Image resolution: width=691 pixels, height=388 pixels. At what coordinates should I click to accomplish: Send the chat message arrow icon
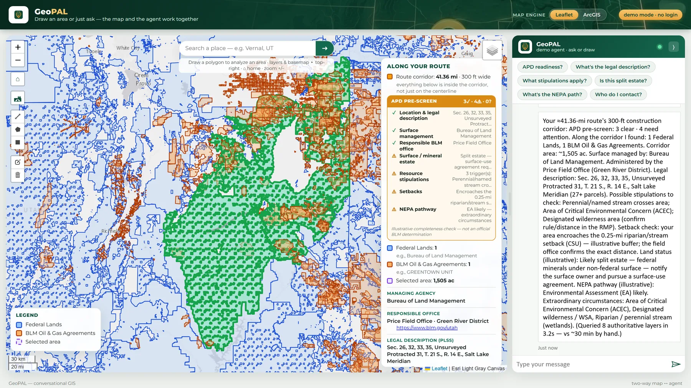point(676,364)
